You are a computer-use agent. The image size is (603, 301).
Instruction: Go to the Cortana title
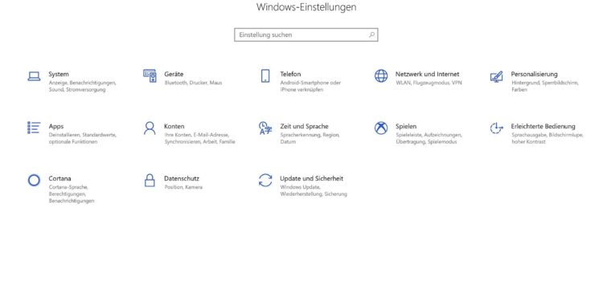(x=59, y=178)
